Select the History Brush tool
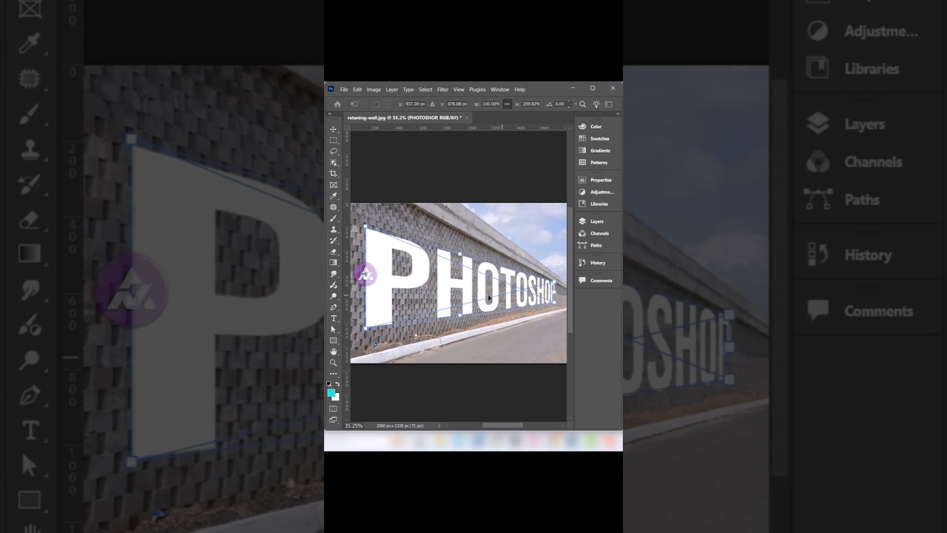The width and height of the screenshot is (947, 533). tap(334, 241)
